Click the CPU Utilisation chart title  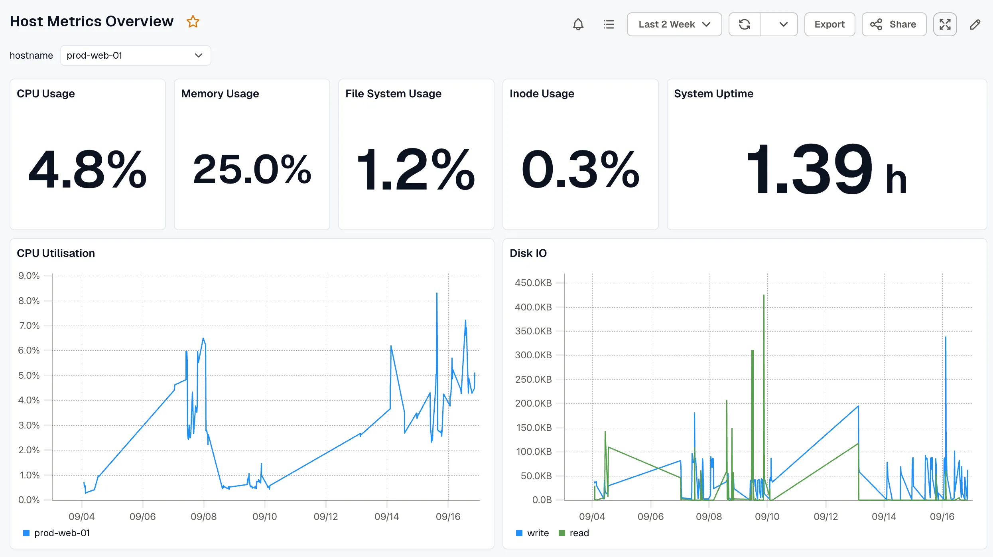(x=56, y=253)
